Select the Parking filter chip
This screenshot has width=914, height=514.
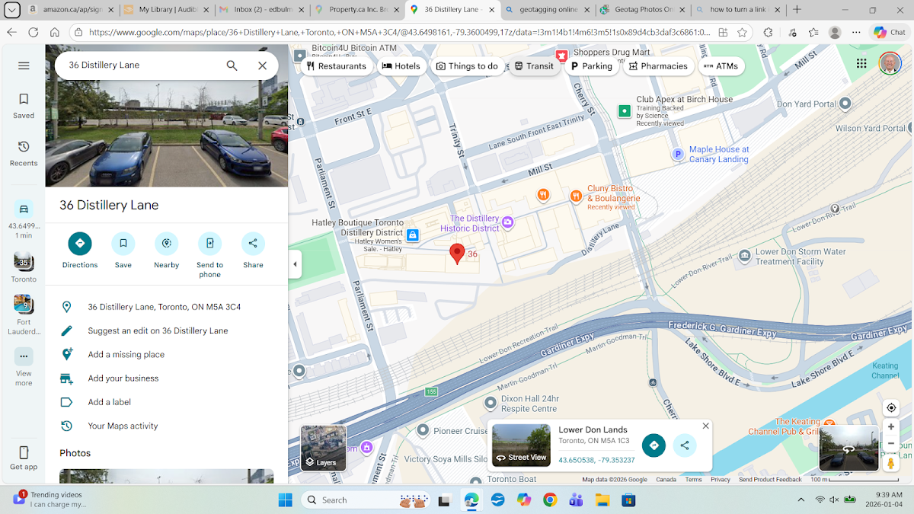click(x=592, y=66)
